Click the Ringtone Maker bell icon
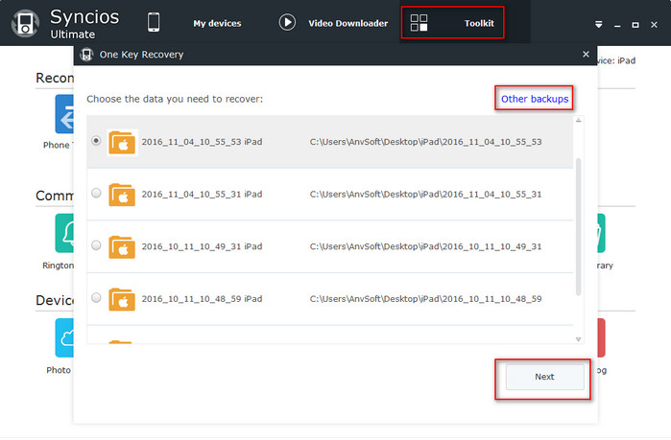Screen dimensions: 671x440 pos(64,233)
